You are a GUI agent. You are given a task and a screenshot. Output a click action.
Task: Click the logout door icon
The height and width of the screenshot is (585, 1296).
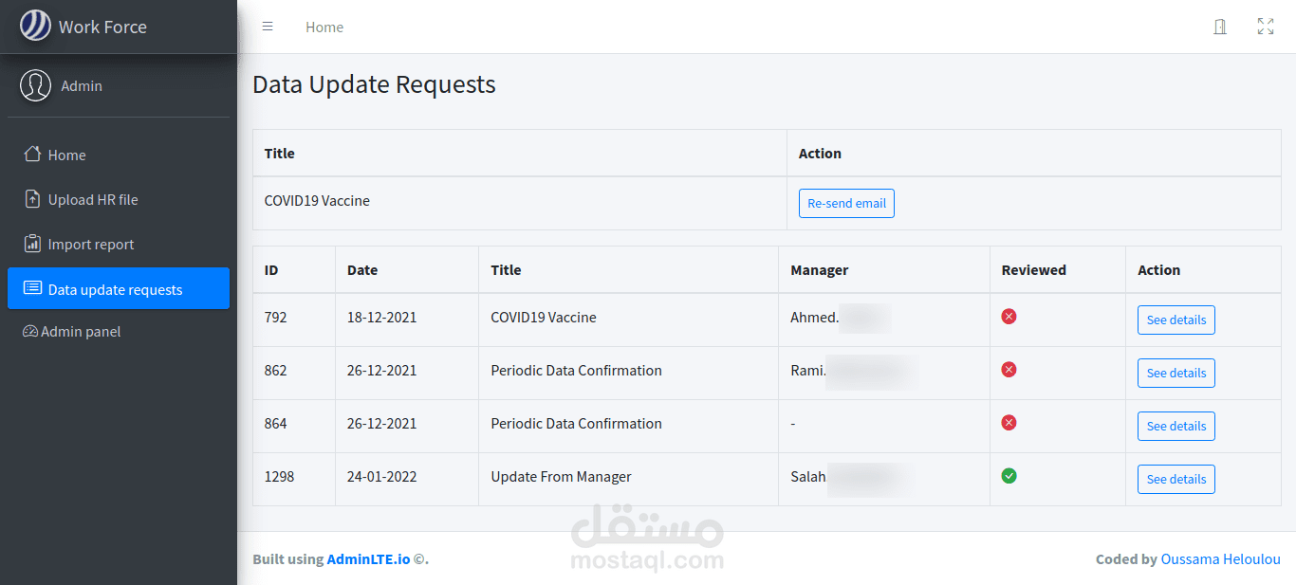point(1220,27)
